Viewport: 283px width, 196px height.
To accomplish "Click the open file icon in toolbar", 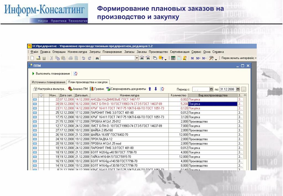I will 38,58.
